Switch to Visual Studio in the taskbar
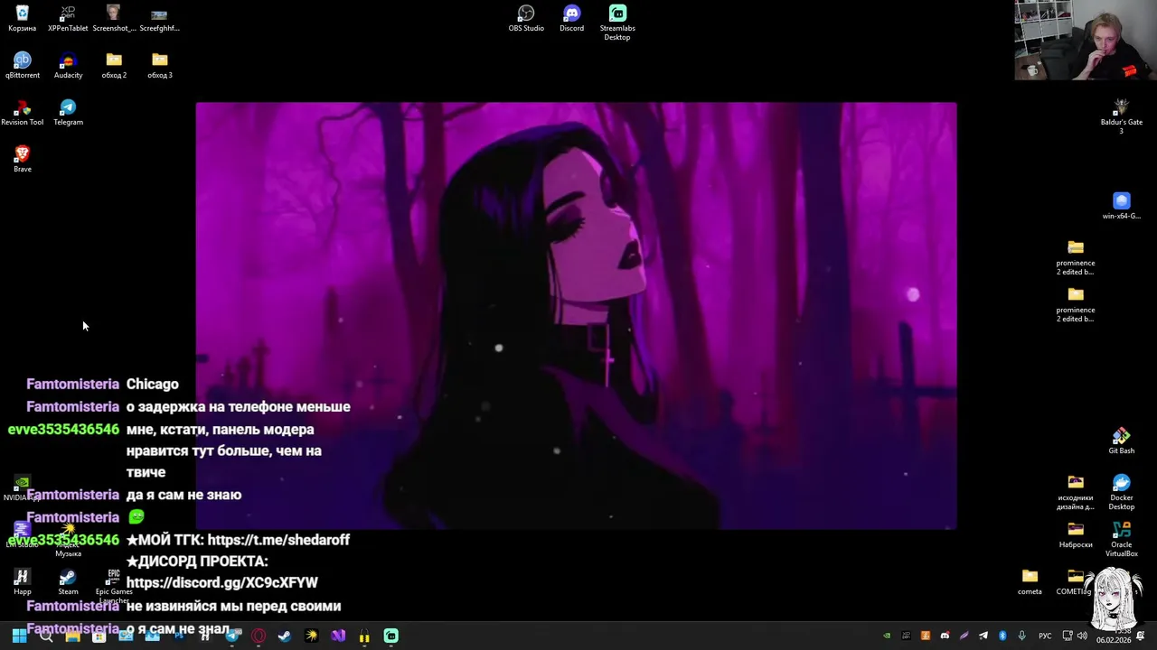Screen dimensions: 1157x650 pos(338,636)
